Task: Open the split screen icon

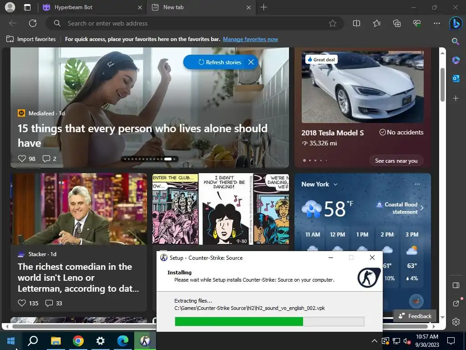Action: coord(356,23)
